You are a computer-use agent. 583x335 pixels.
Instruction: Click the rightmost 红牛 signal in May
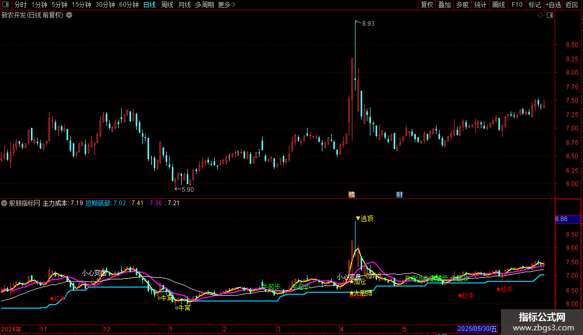[x=505, y=289]
